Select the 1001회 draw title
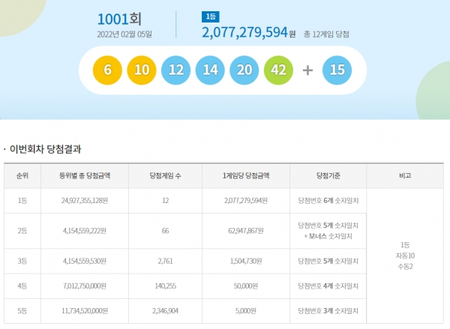 [119, 19]
